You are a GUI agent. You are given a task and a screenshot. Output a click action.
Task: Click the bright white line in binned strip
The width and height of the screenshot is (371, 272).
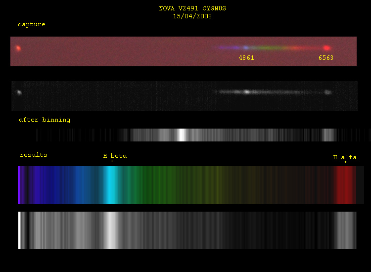tap(182, 135)
